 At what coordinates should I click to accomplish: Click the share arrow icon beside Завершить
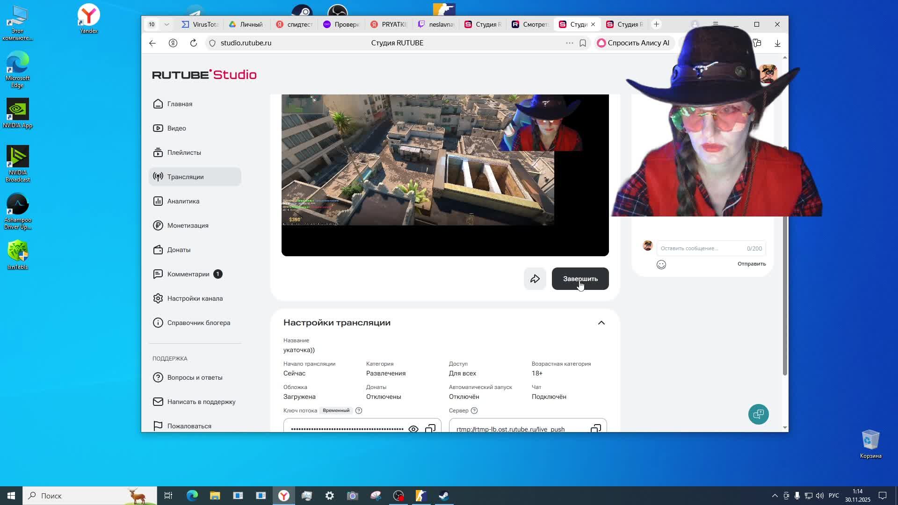535,279
